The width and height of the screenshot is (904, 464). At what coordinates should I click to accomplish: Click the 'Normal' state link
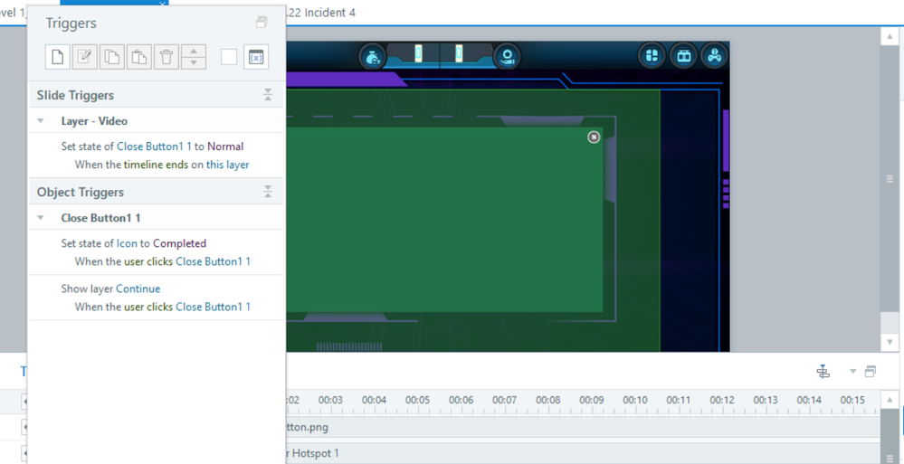pyautogui.click(x=225, y=147)
